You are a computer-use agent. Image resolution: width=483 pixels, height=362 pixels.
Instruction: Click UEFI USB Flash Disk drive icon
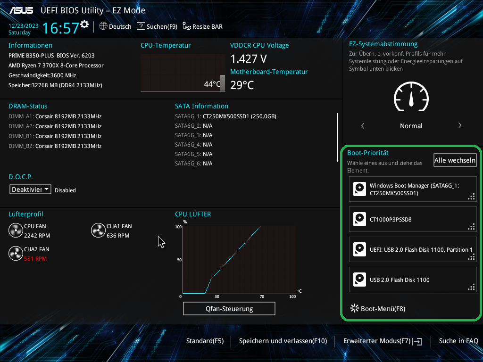click(x=359, y=249)
